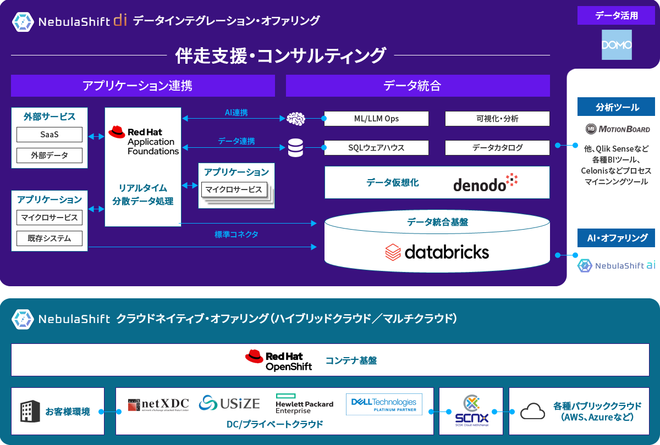Click the SCNX logo
The image size is (660, 445).
coord(471,411)
